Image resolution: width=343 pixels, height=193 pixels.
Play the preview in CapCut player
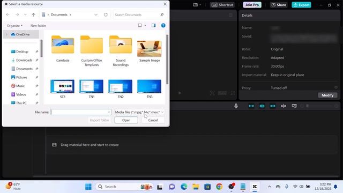pyautogui.click(x=180, y=93)
